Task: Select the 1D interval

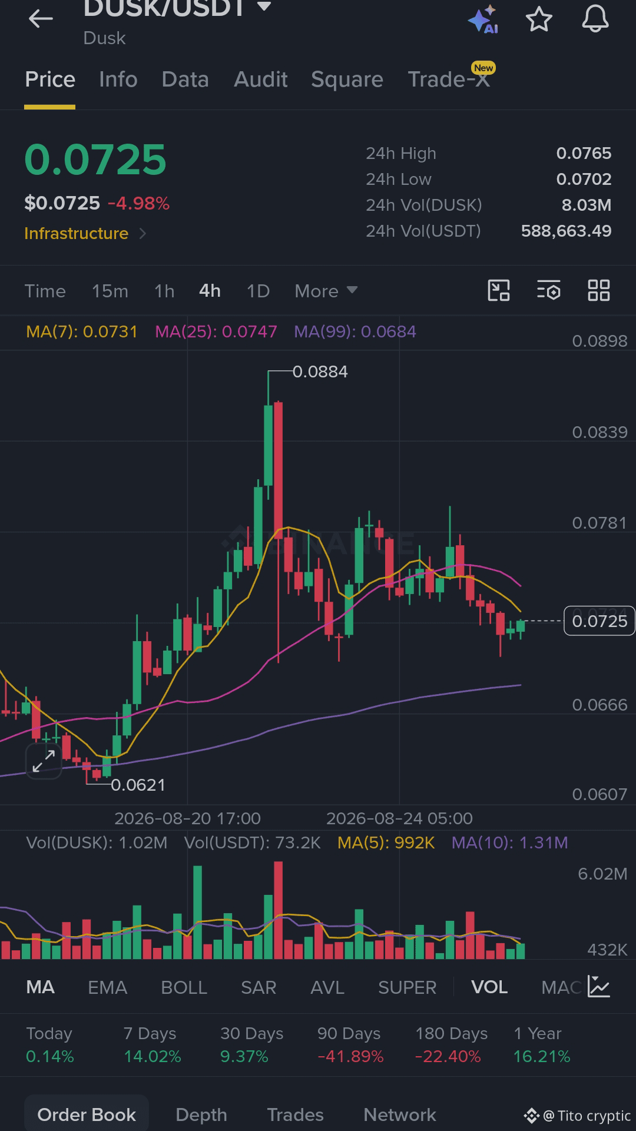Action: [258, 291]
